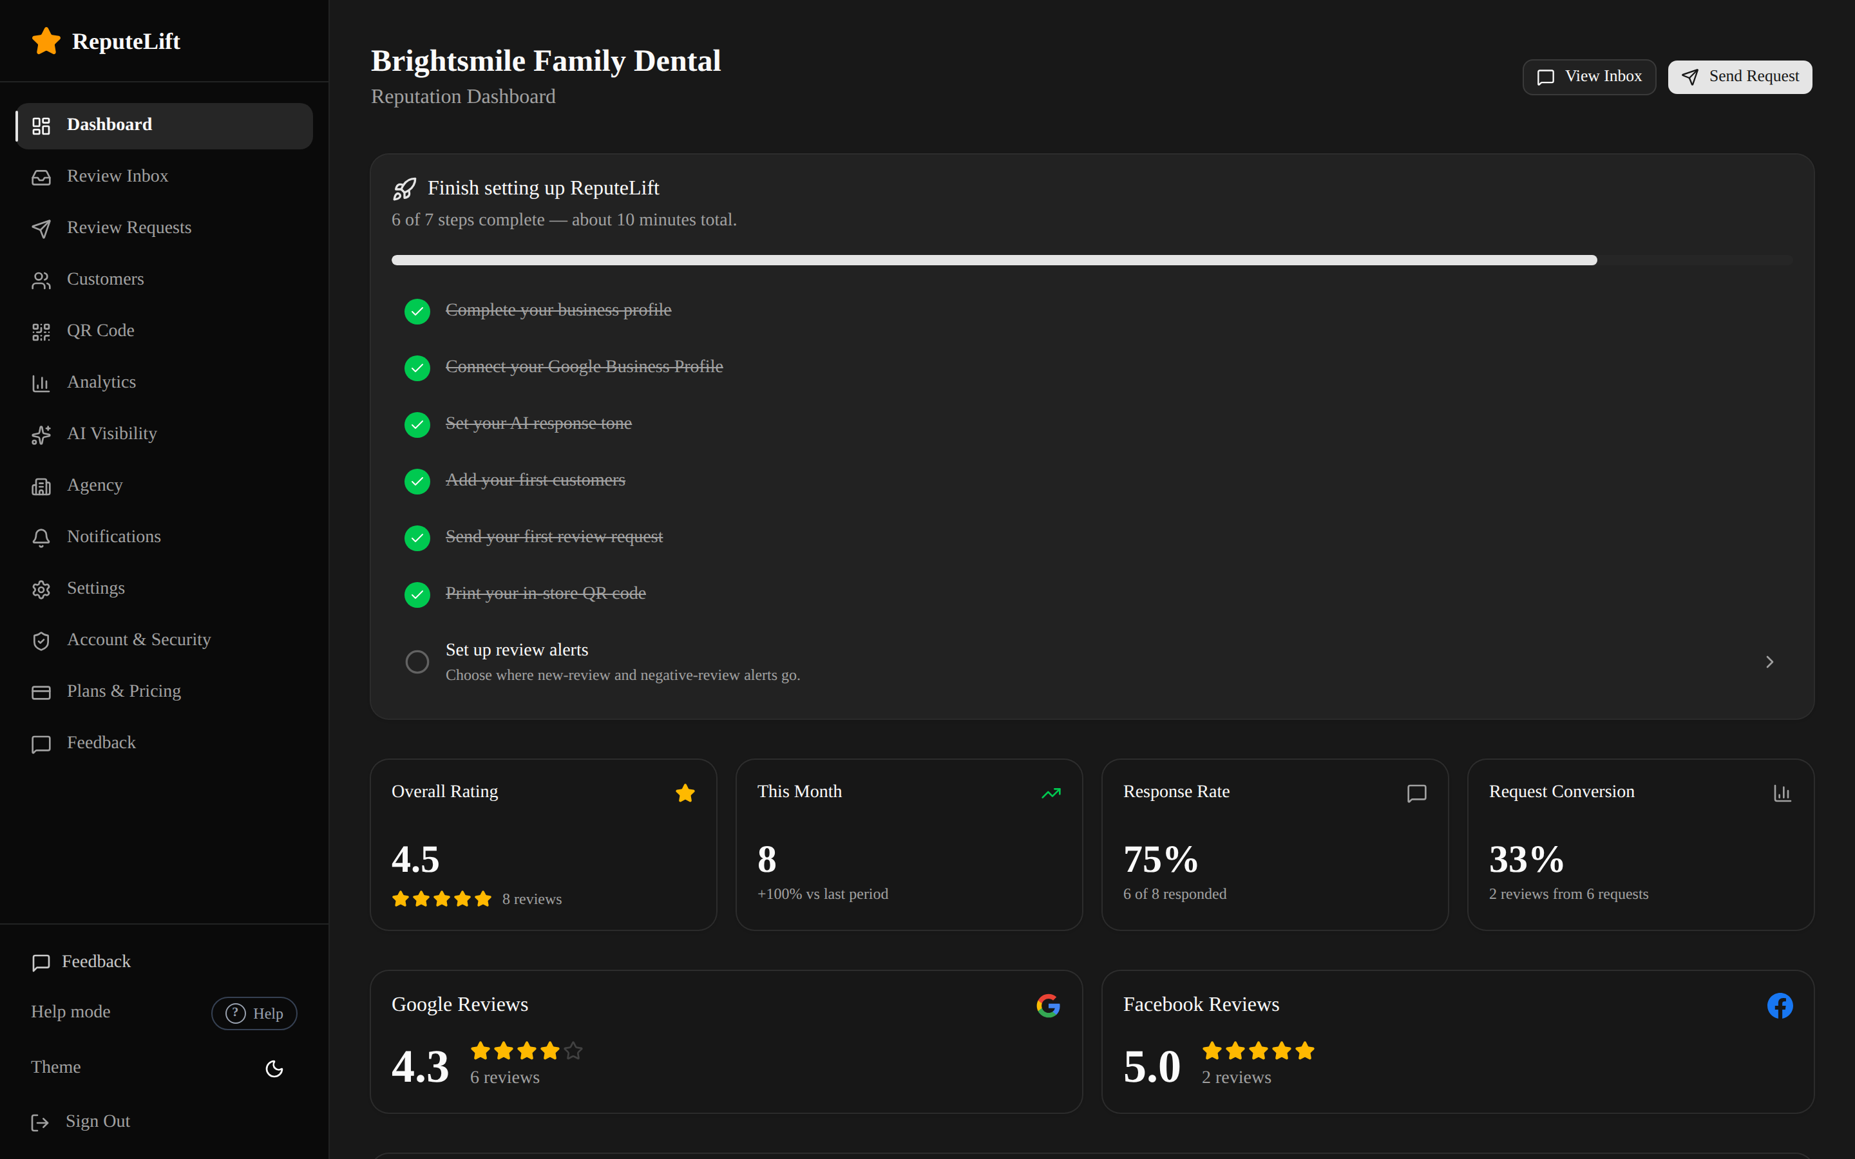
Task: Click the Review Inbox tray icon
Action: pyautogui.click(x=41, y=177)
